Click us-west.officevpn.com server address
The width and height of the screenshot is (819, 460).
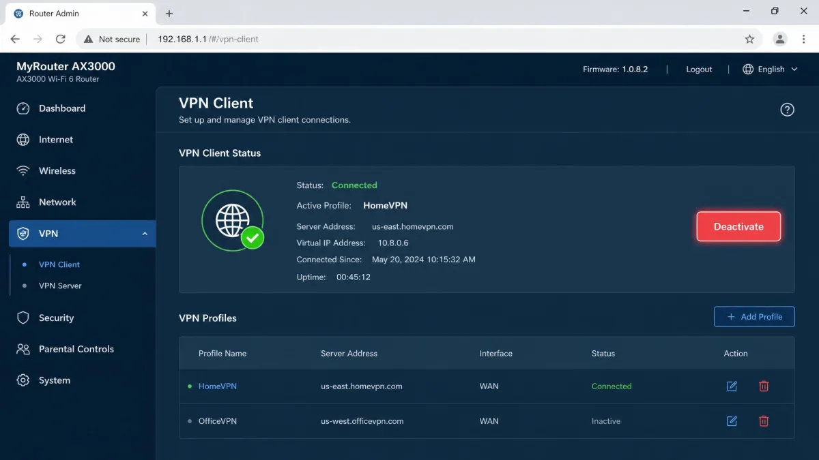click(x=362, y=421)
